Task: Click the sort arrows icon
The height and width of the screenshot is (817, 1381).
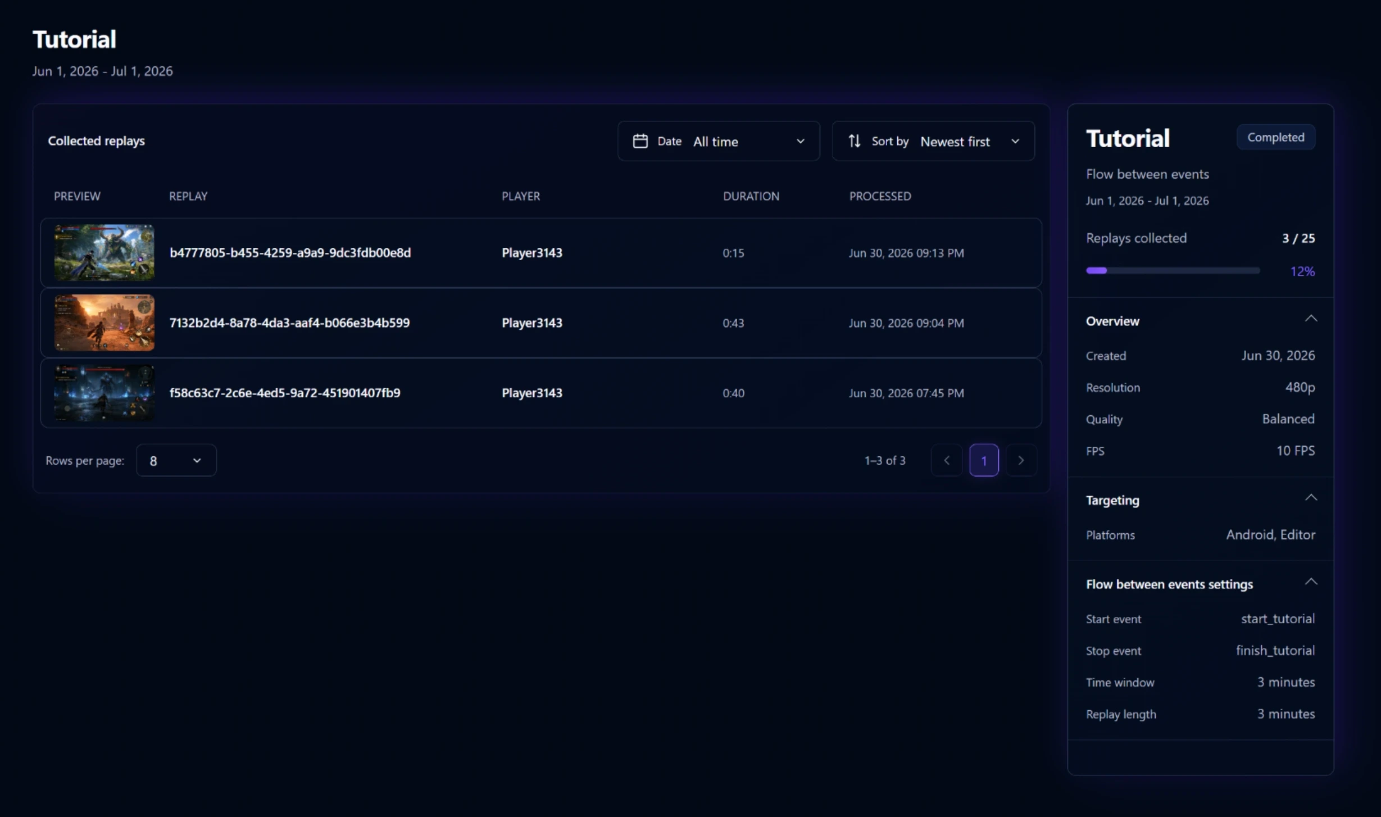Action: click(x=854, y=141)
